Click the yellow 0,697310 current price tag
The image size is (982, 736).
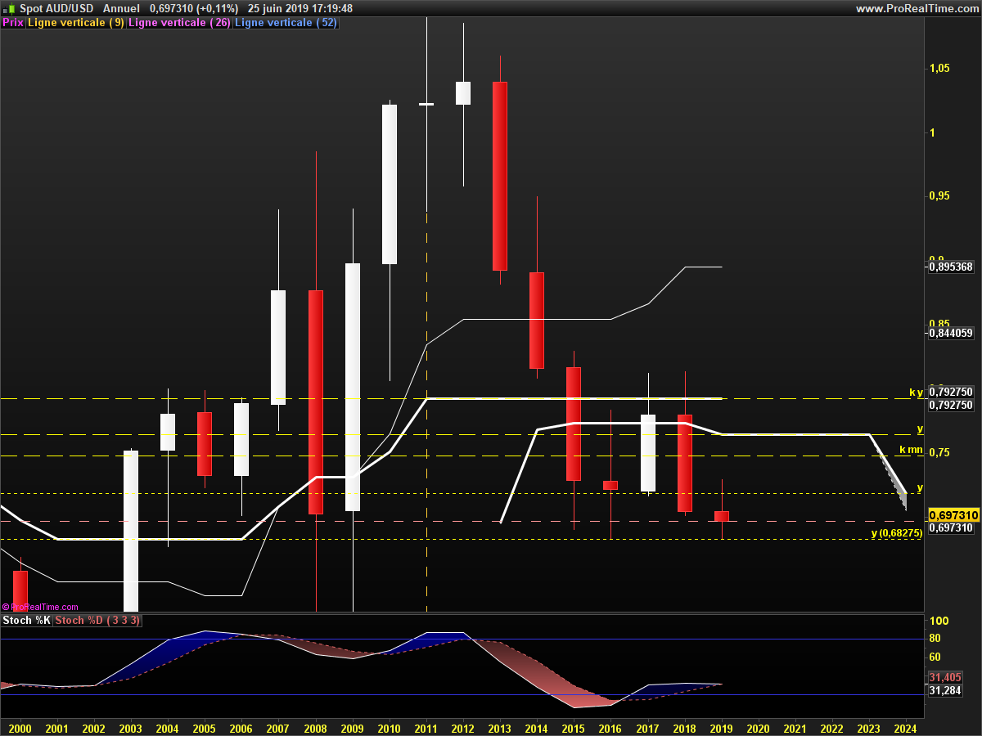pos(954,514)
